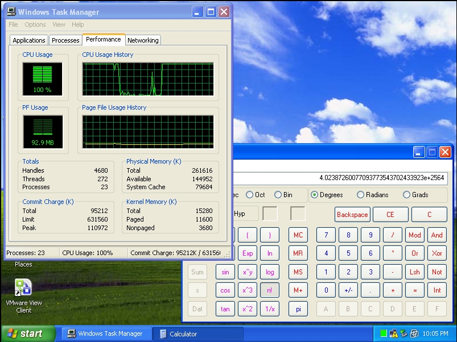
Task: Click the CE clear entry button
Action: [390, 215]
